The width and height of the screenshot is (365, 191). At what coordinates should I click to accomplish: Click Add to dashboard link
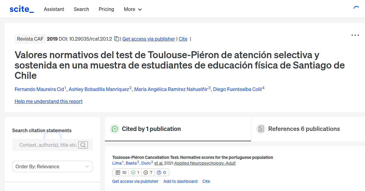point(180,181)
